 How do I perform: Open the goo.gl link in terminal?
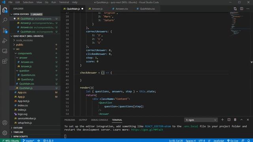(x=147, y=130)
